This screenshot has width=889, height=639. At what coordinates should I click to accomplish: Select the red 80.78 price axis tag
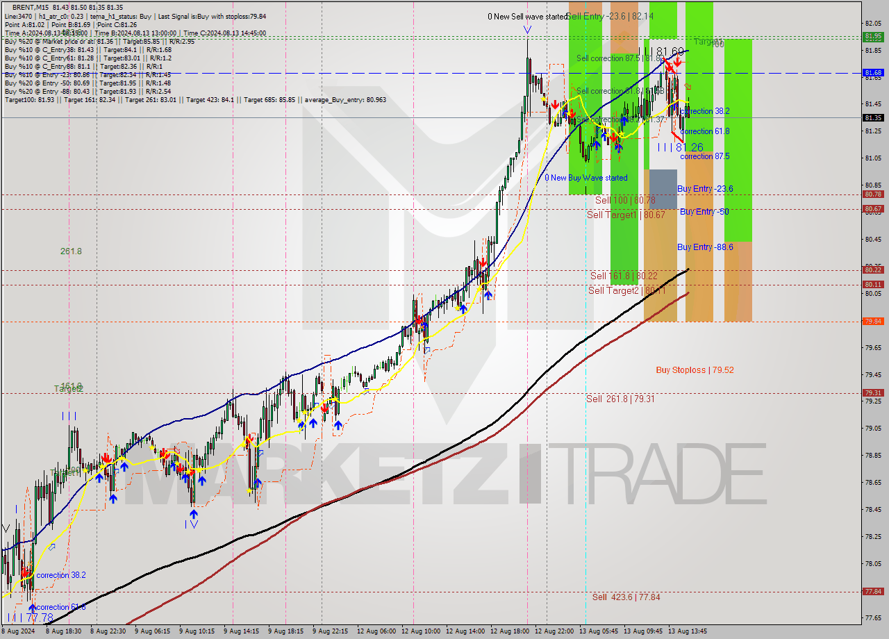[x=873, y=194]
